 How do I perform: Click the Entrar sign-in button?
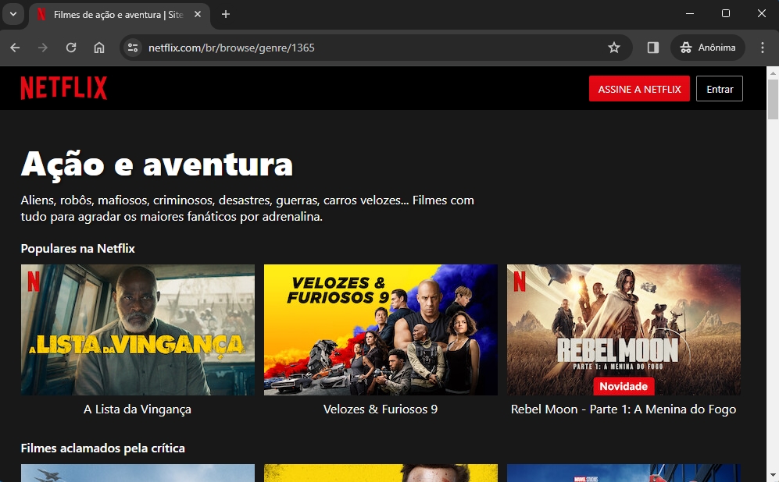720,89
